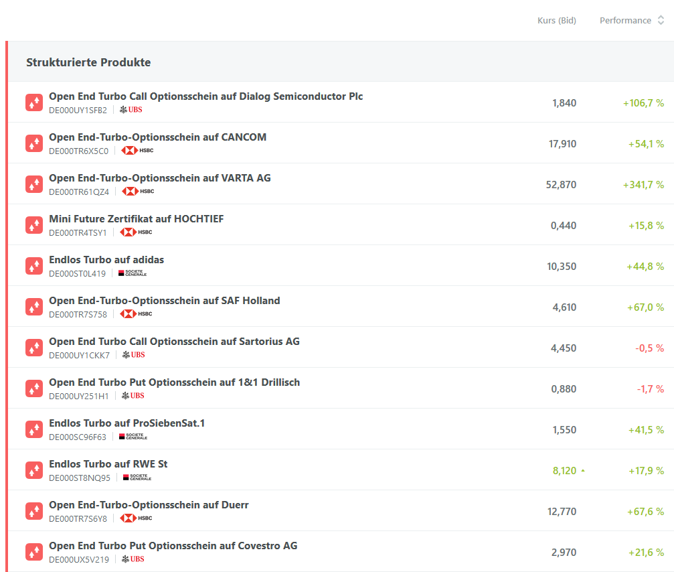Viewport: 674px width, 572px height.
Task: Sort by Performance using the arrows
Action: pos(661,21)
